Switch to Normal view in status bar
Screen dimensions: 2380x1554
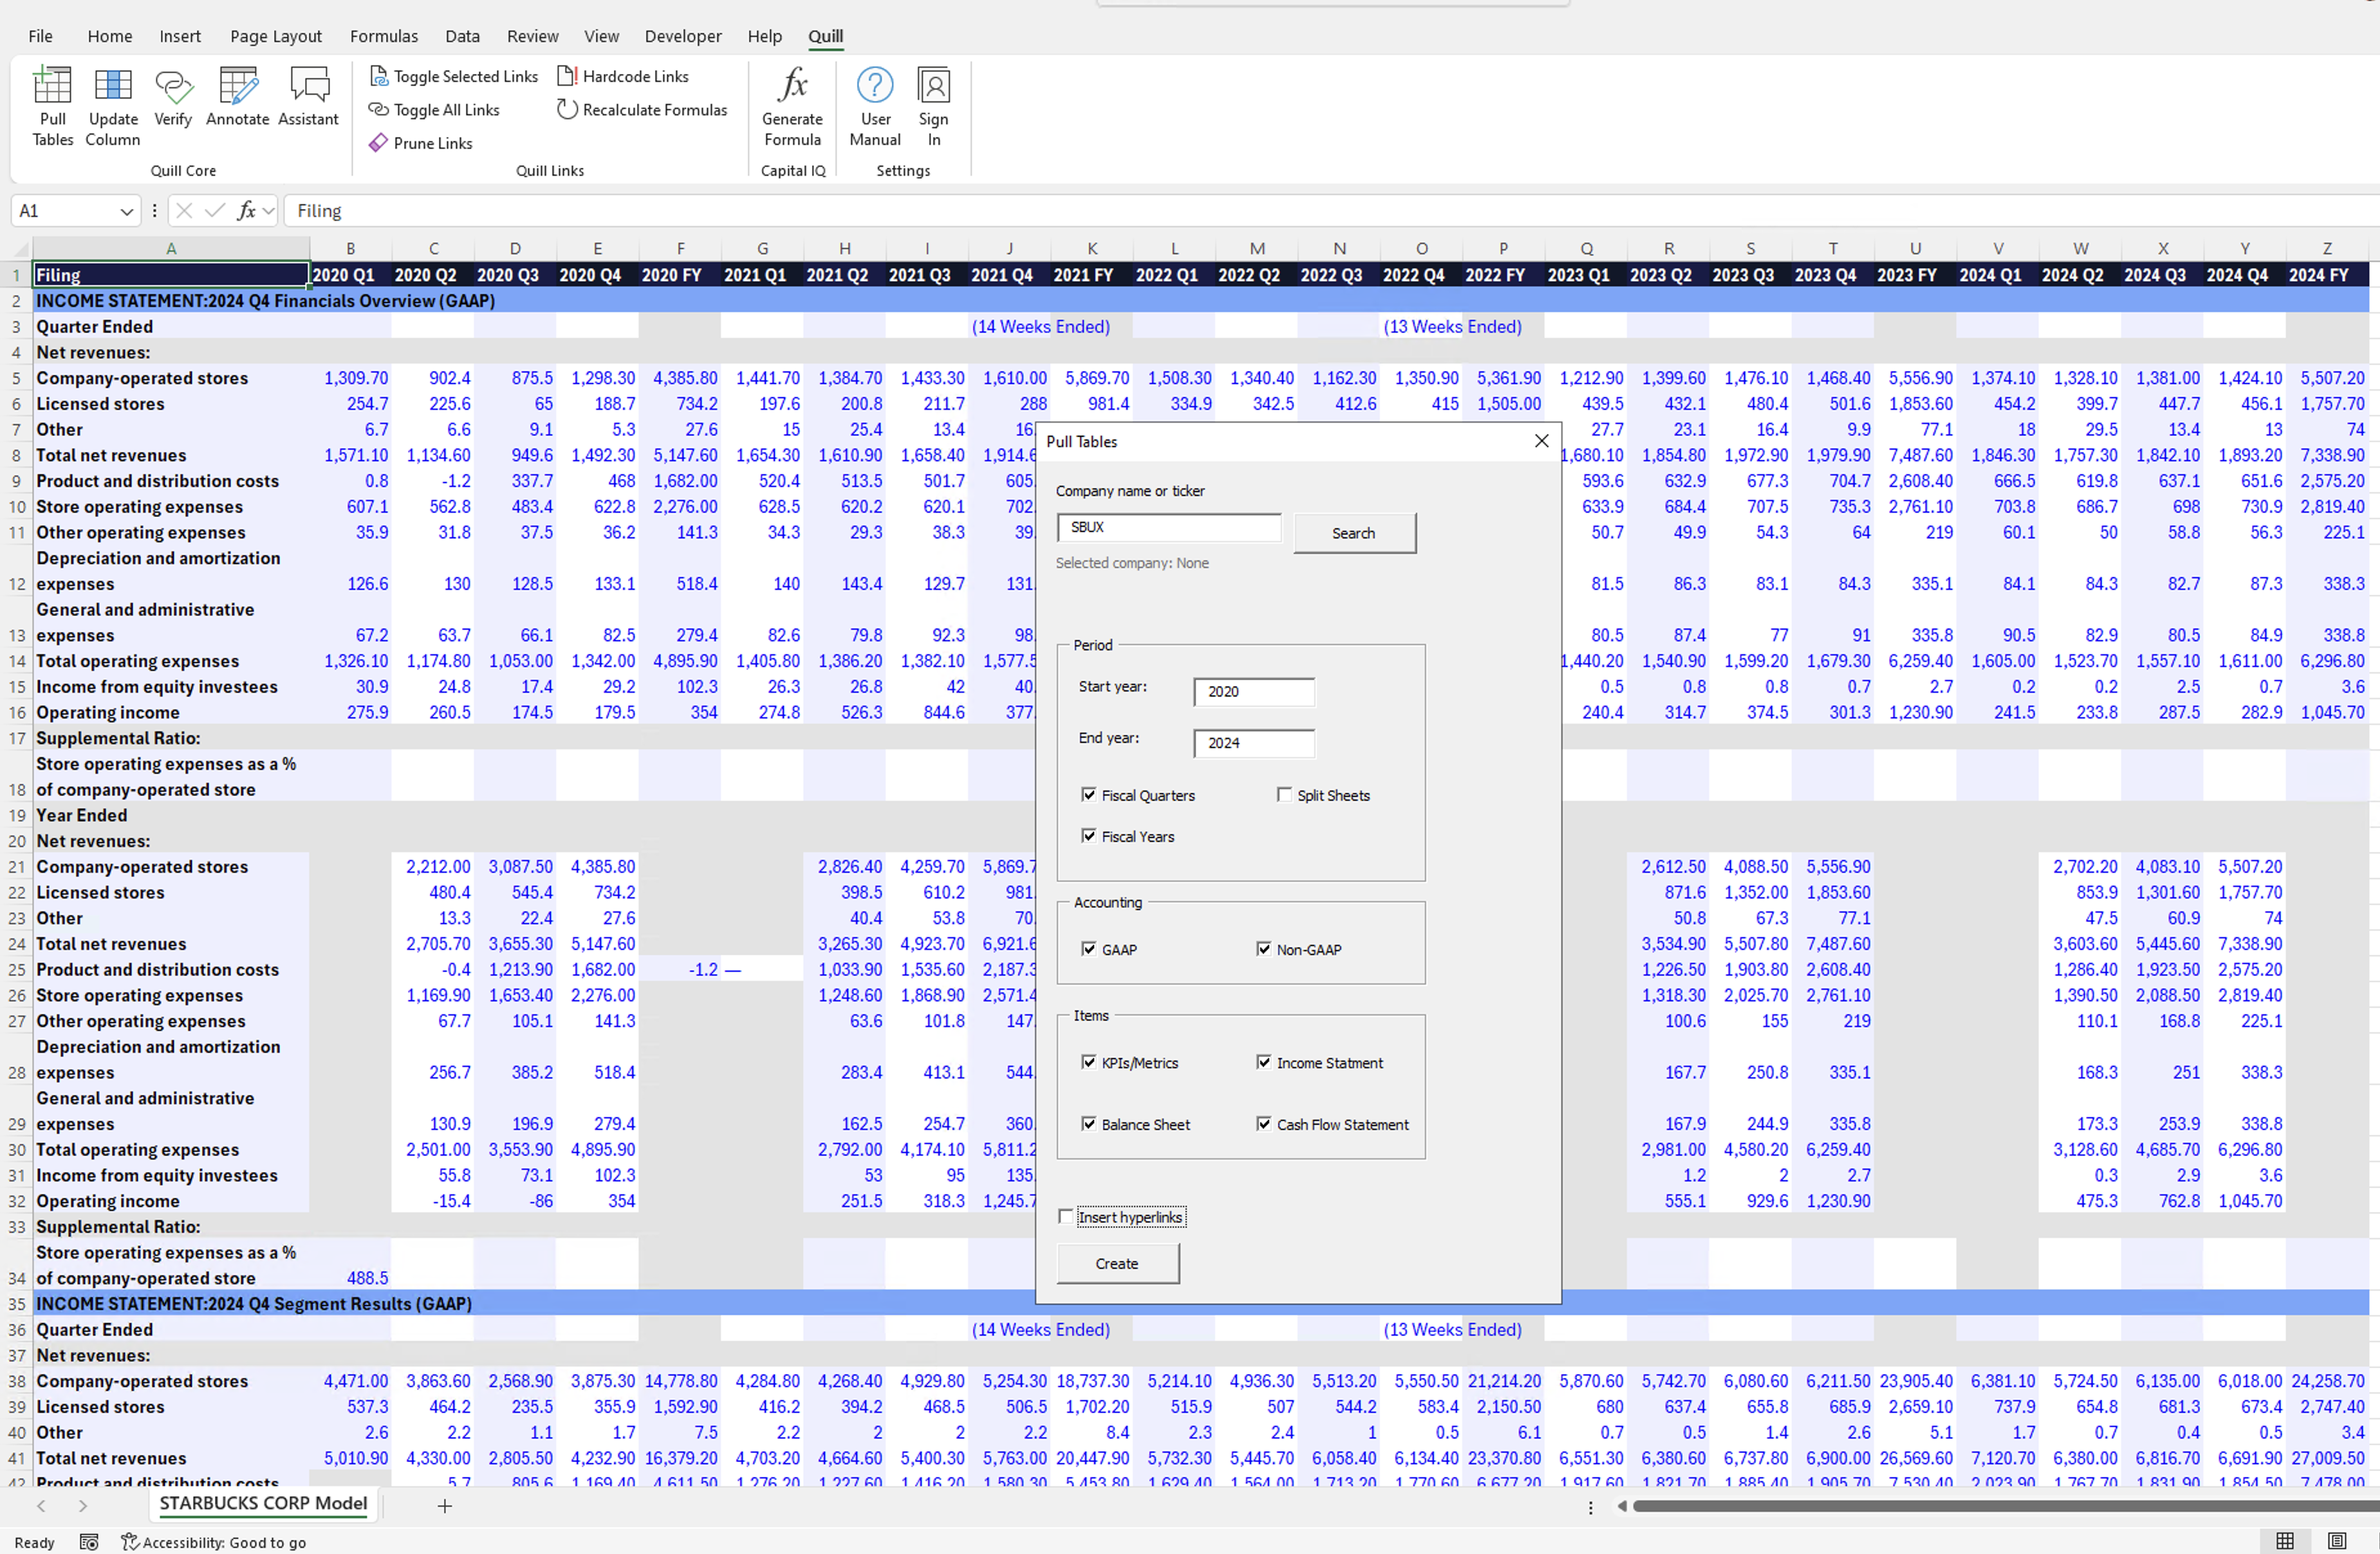coord(2285,1541)
